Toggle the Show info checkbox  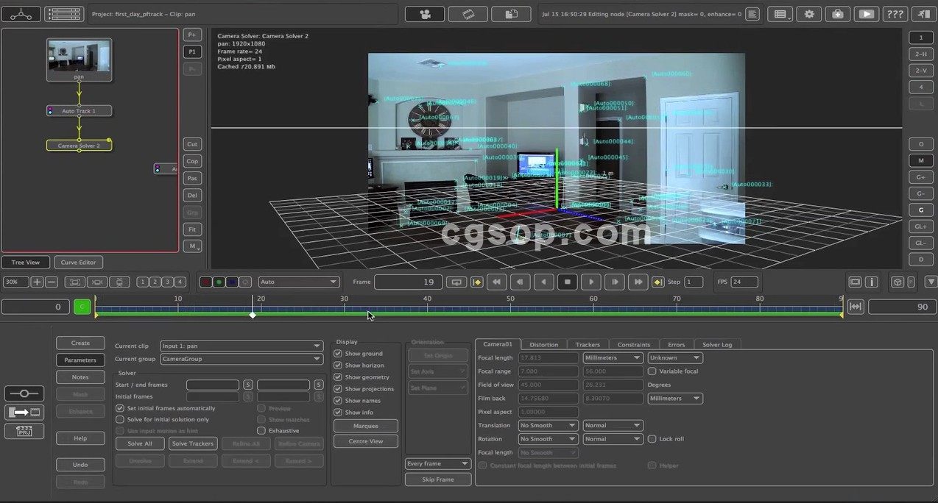(338, 413)
